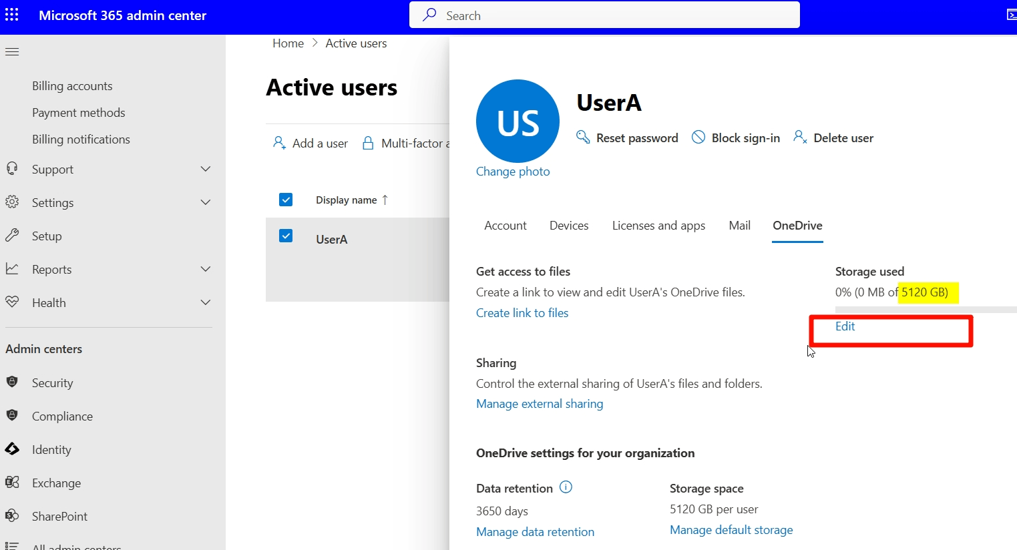Expand the Reports section
This screenshot has width=1017, height=550.
(206, 269)
